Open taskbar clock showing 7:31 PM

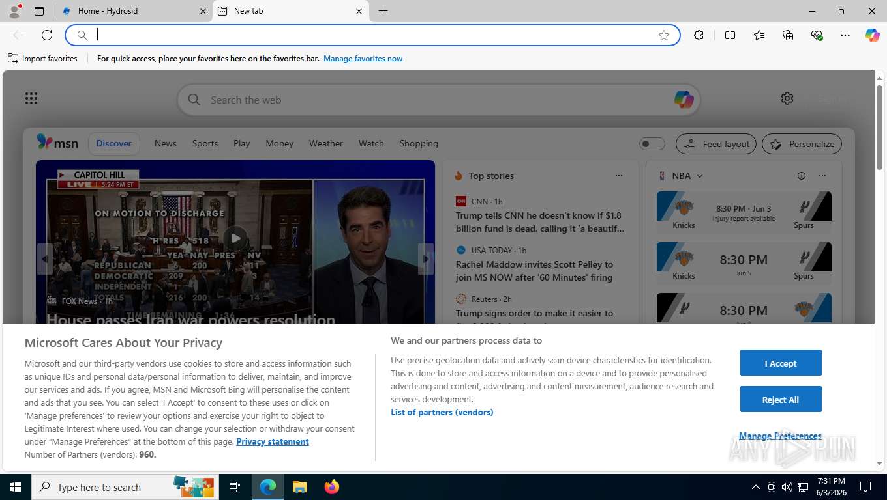coord(831,487)
